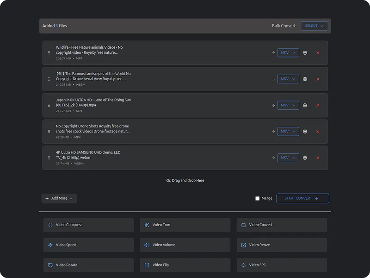Open settings gear for the Wildlife video
This screenshot has width=370, height=278.
305,53
